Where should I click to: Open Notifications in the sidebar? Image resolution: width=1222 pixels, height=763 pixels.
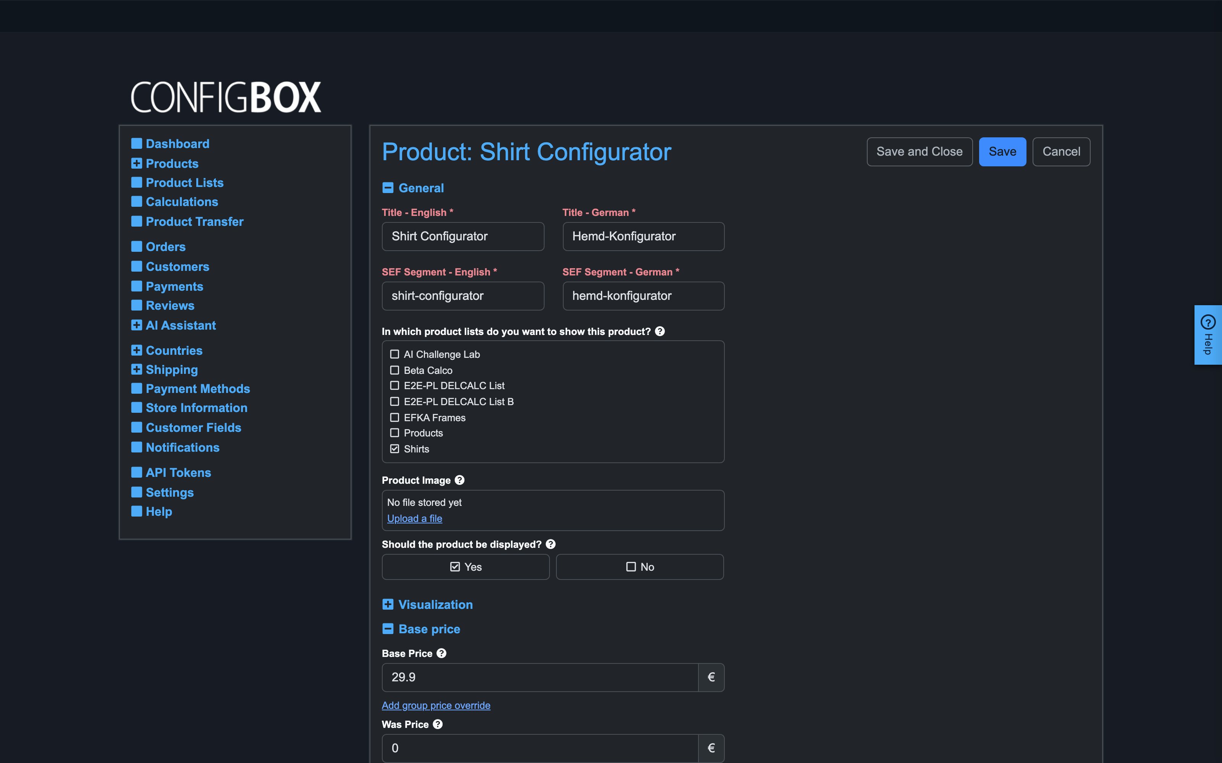pos(182,447)
